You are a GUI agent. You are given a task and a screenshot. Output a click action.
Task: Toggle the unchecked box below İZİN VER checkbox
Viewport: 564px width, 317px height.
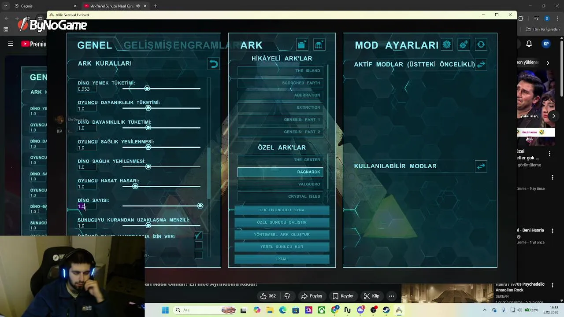[x=198, y=245]
